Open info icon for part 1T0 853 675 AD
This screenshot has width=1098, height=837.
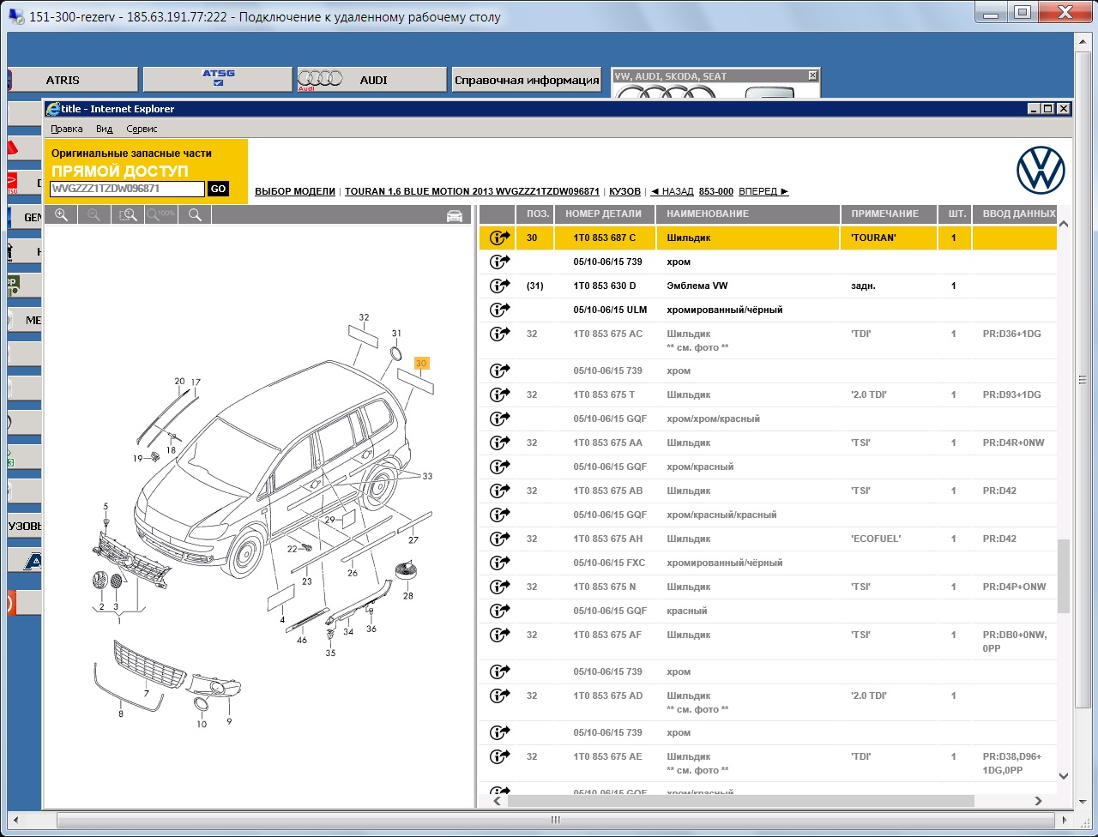[x=499, y=695]
